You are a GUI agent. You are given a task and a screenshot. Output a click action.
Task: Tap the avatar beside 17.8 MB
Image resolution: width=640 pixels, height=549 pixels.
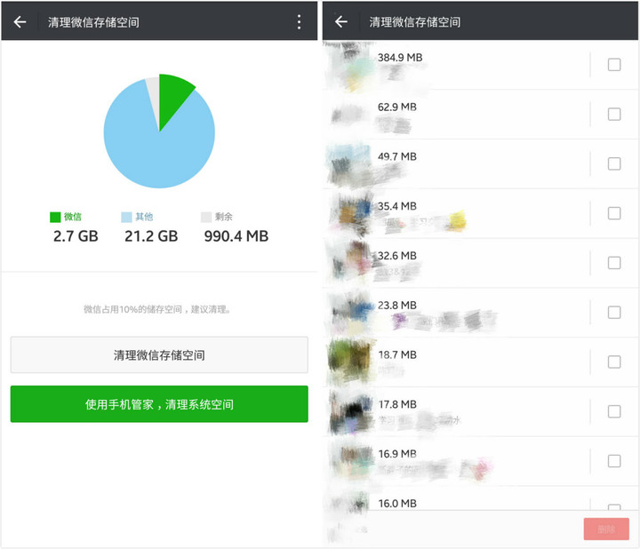coord(350,411)
